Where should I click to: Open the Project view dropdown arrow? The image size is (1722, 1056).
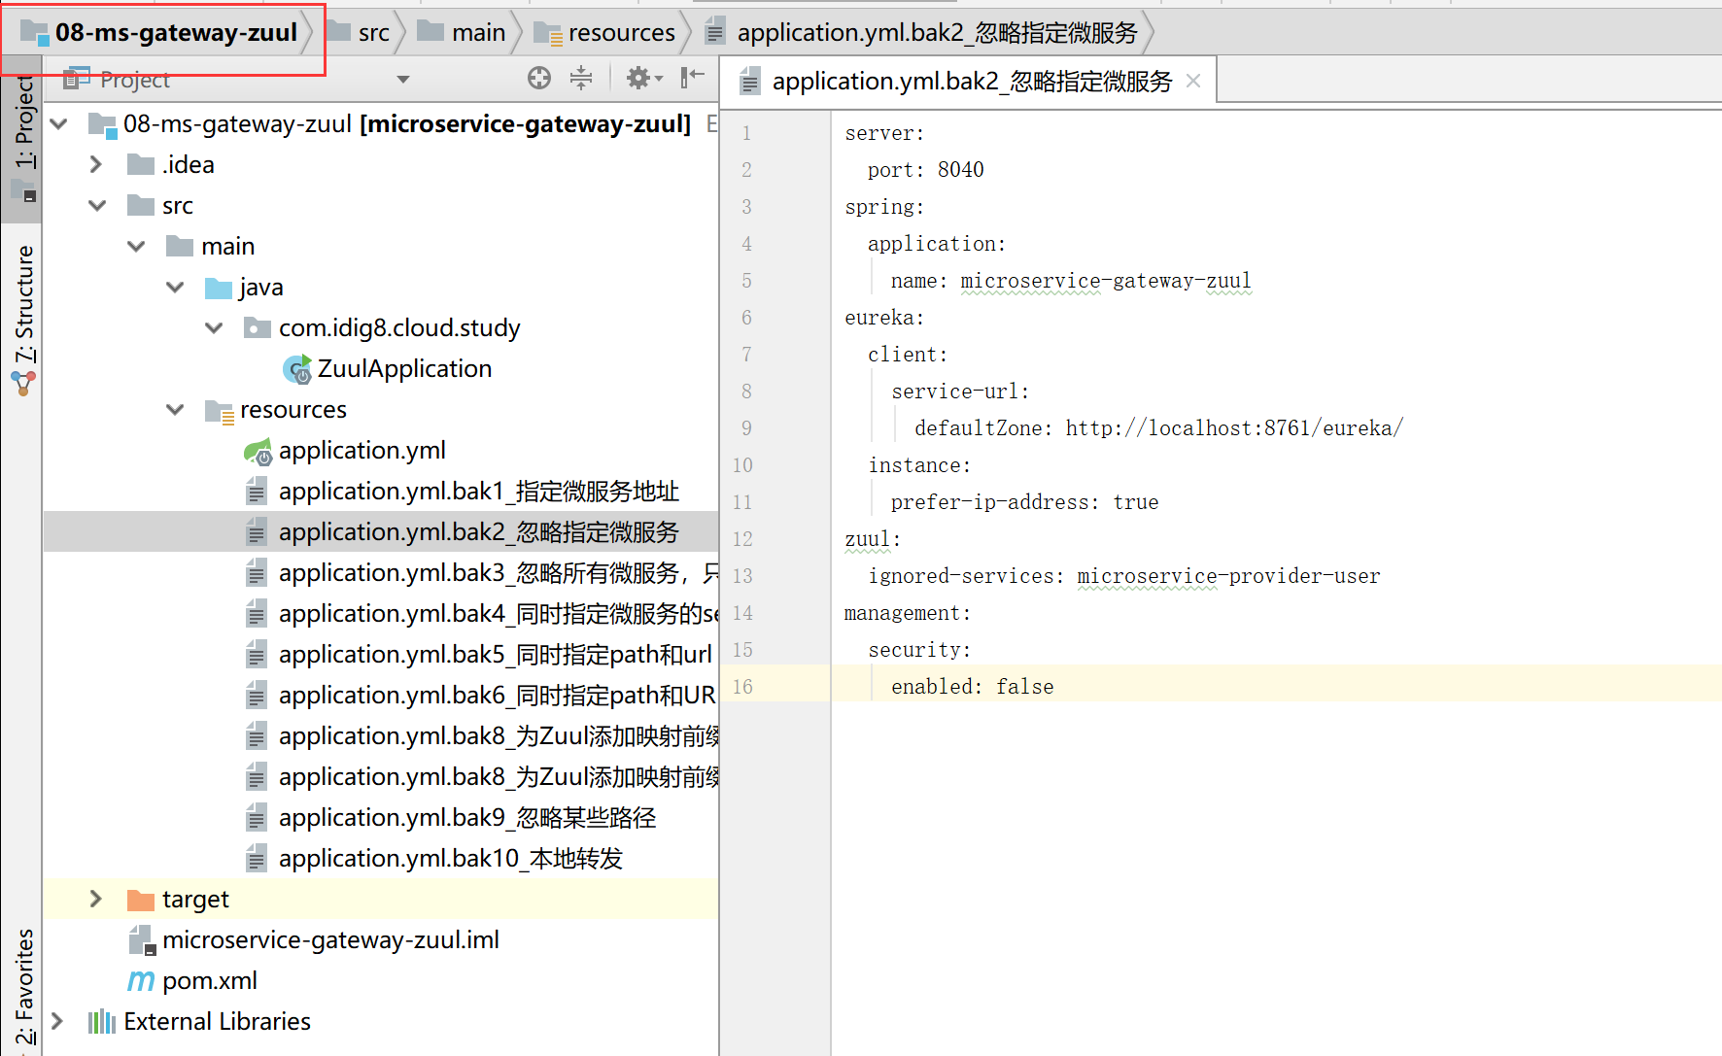(x=403, y=80)
